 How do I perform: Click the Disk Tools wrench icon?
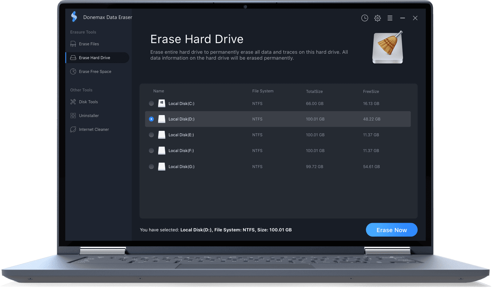point(73,102)
